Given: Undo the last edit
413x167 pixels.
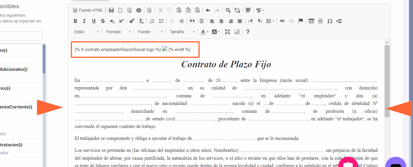Looking at the screenshot, I should (x=208, y=10).
